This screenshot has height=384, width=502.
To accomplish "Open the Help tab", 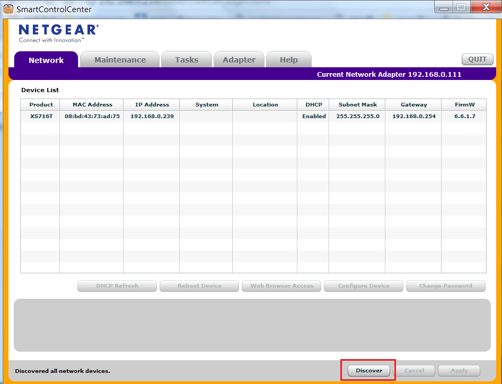I will tap(289, 60).
